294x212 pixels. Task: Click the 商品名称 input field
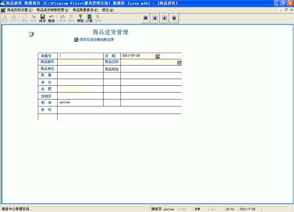[149, 62]
